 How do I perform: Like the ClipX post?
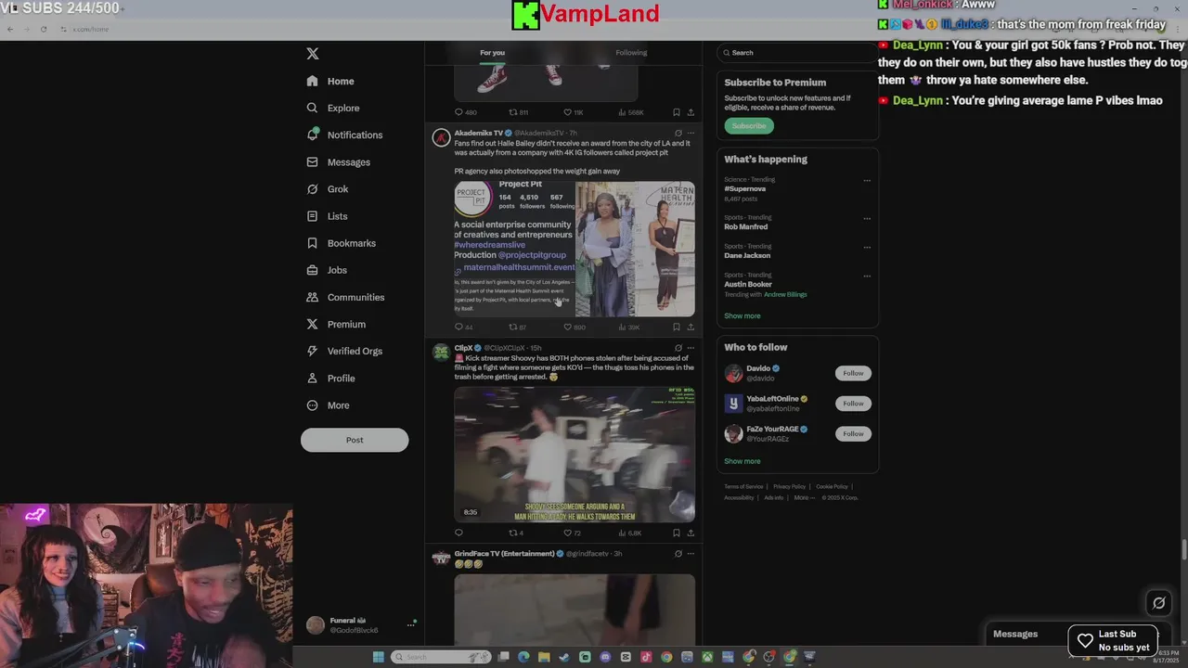(567, 533)
